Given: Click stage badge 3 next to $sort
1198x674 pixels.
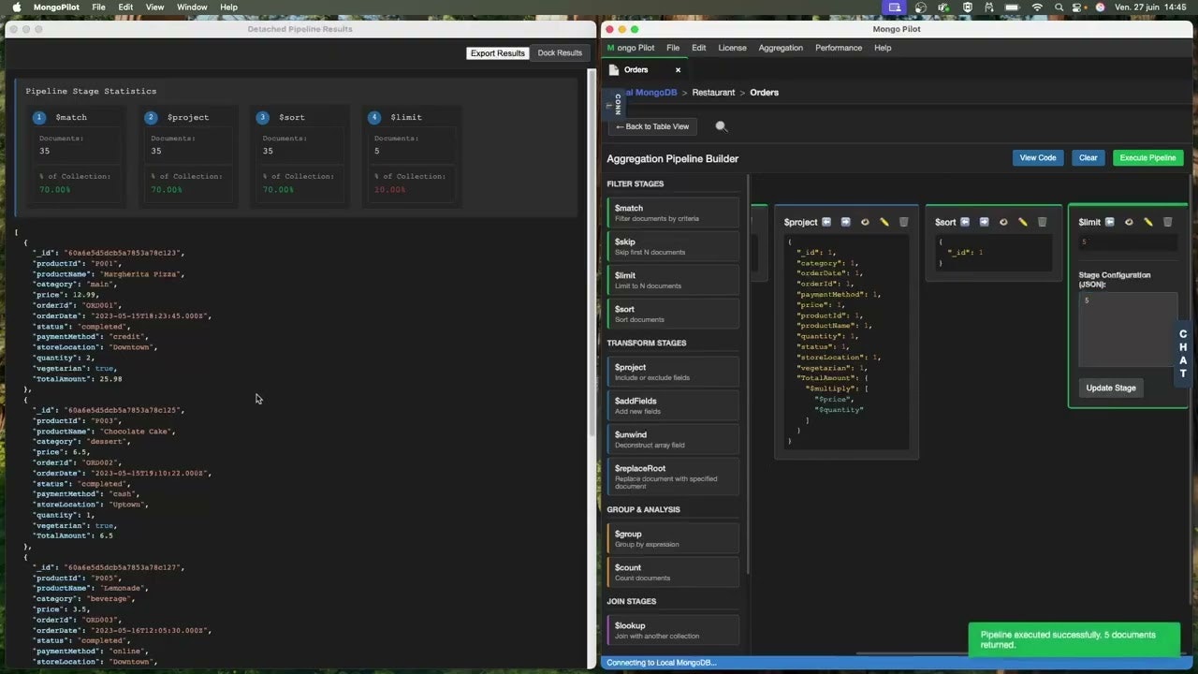Looking at the screenshot, I should click(262, 117).
